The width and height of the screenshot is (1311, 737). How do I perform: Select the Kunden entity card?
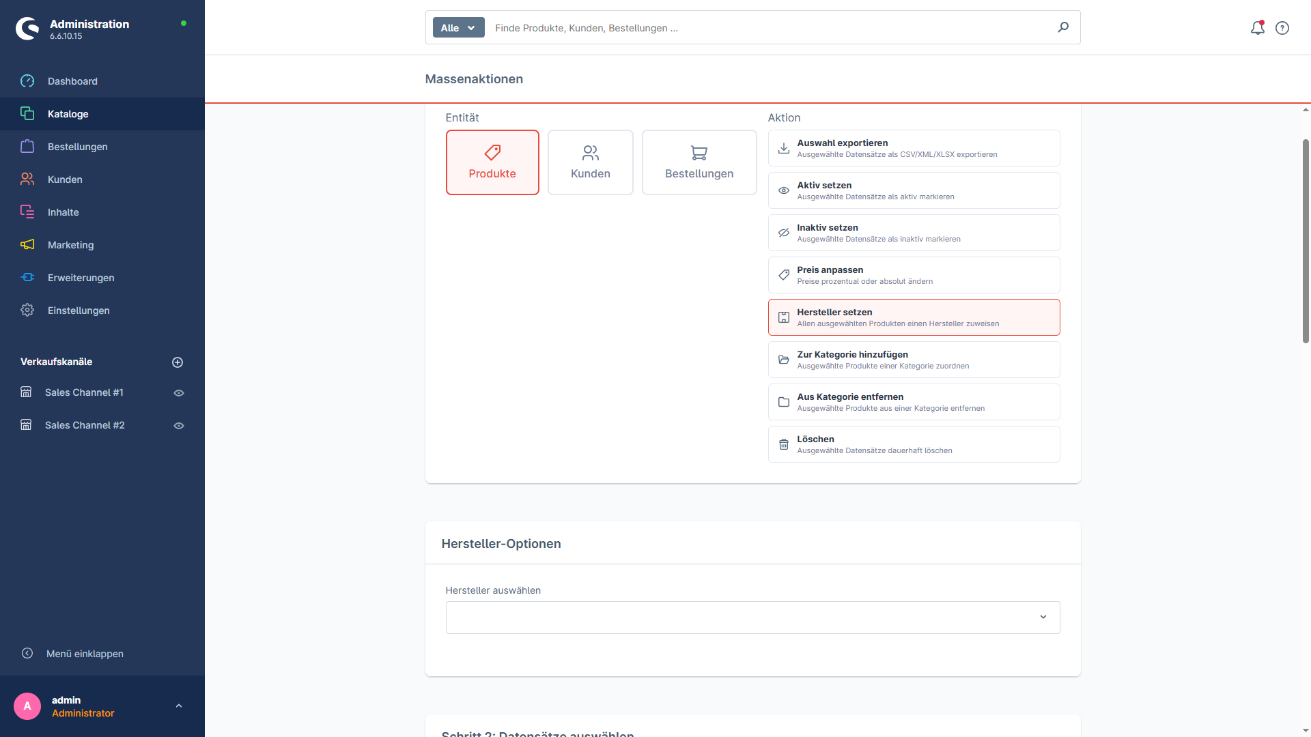point(590,162)
